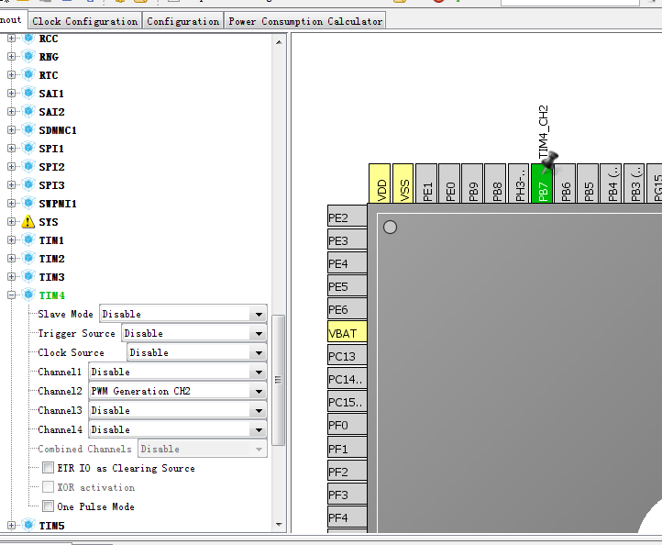The height and width of the screenshot is (545, 662).
Task: Click the SPI3 peripheral cube icon
Action: coord(28,185)
